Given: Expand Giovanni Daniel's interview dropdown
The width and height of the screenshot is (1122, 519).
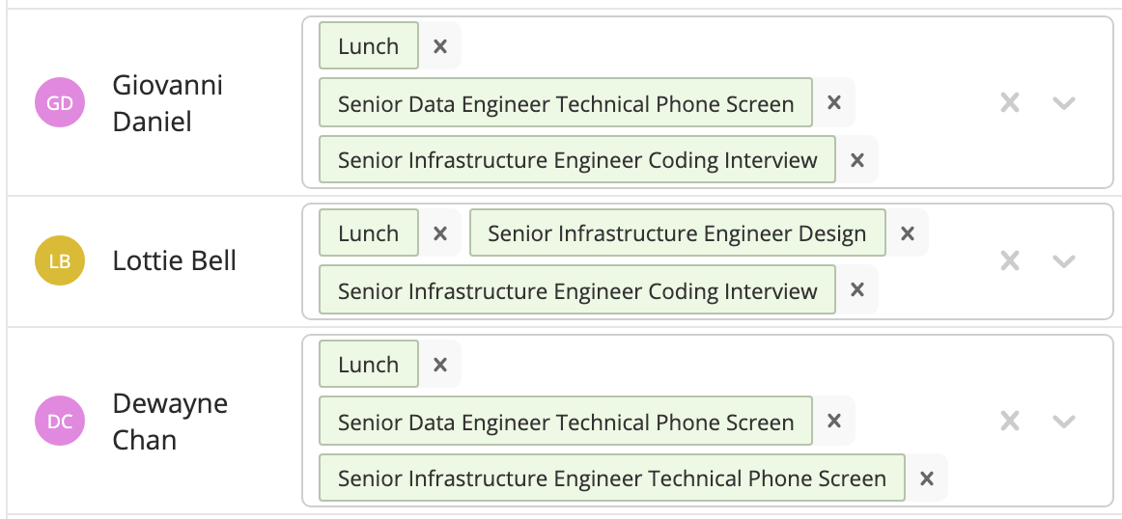Looking at the screenshot, I should click(x=1064, y=103).
